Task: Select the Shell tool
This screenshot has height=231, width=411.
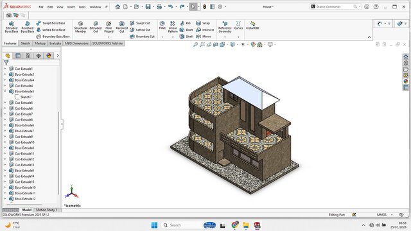Action: 186,37
